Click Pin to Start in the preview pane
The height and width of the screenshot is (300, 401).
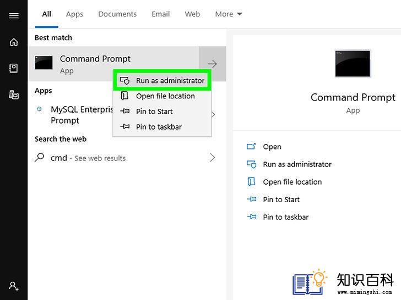point(281,199)
